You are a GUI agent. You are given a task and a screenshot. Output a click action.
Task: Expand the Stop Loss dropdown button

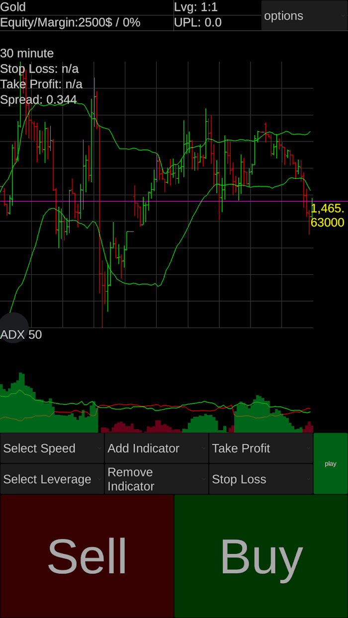261,479
